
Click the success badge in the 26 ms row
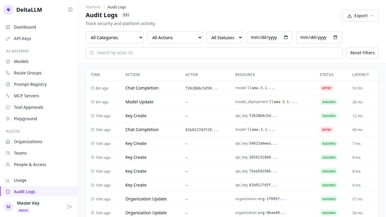click(x=329, y=102)
